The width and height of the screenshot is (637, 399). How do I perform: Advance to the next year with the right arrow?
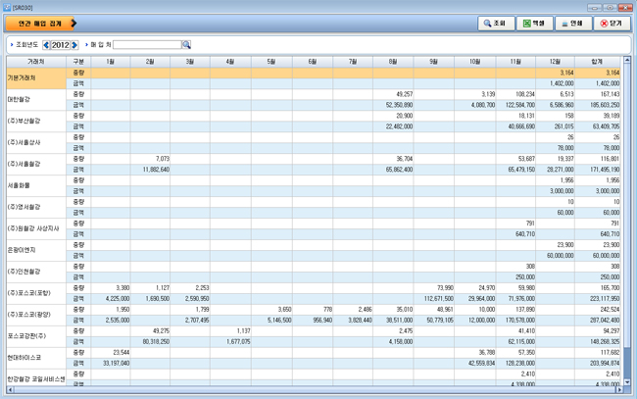(x=74, y=45)
